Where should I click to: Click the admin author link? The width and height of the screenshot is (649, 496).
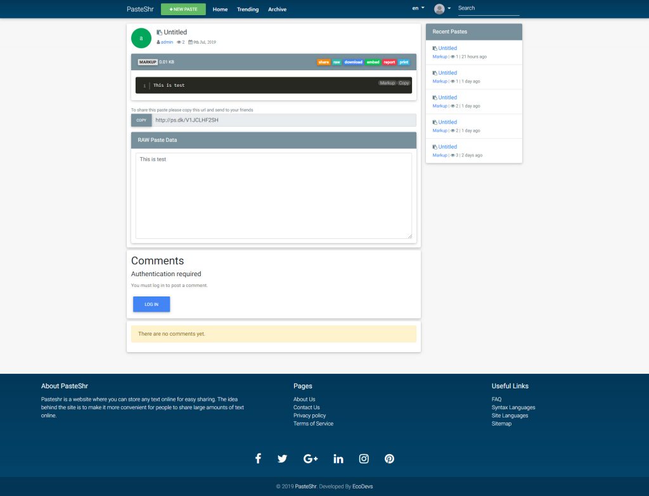coord(167,42)
